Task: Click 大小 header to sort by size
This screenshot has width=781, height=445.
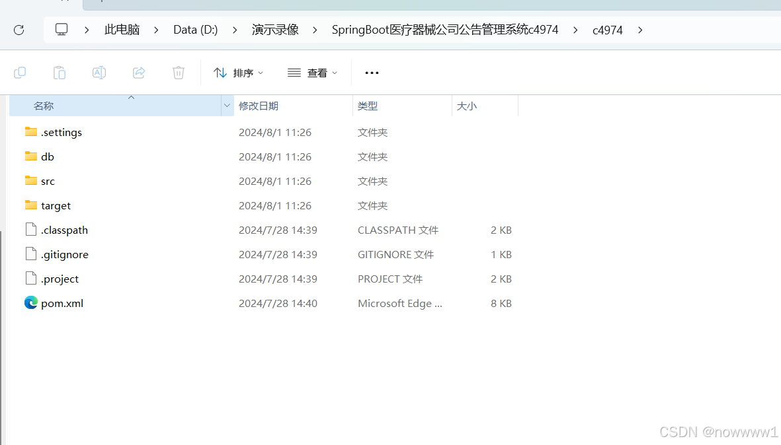Action: pyautogui.click(x=466, y=105)
